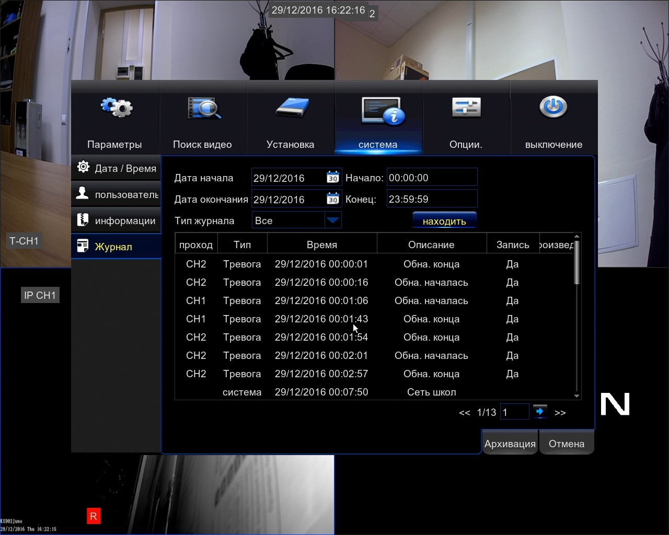Select the Установка hard drive icon
This screenshot has width=669, height=535.
point(292,108)
